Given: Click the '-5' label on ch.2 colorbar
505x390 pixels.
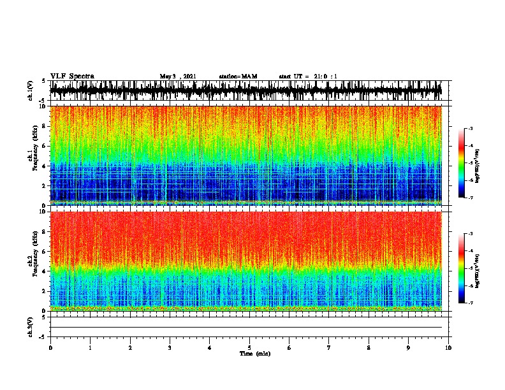Looking at the screenshot, I should click(471, 268).
